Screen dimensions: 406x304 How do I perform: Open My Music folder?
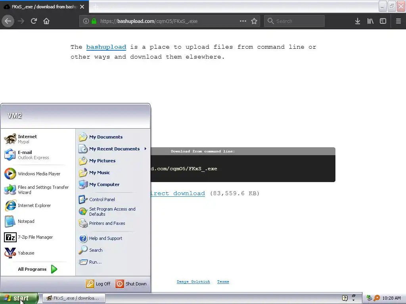(x=113, y=173)
